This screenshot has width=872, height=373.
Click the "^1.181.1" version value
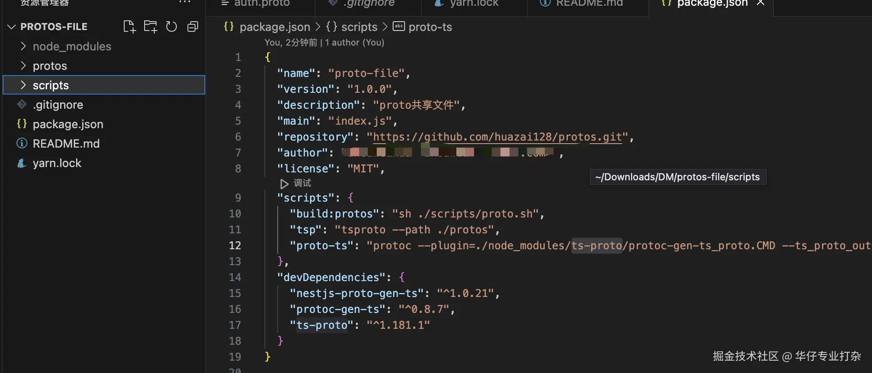398,325
